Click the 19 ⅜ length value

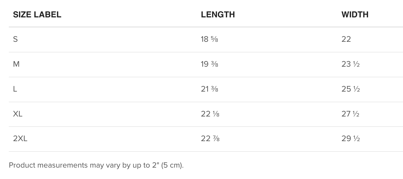click(209, 64)
